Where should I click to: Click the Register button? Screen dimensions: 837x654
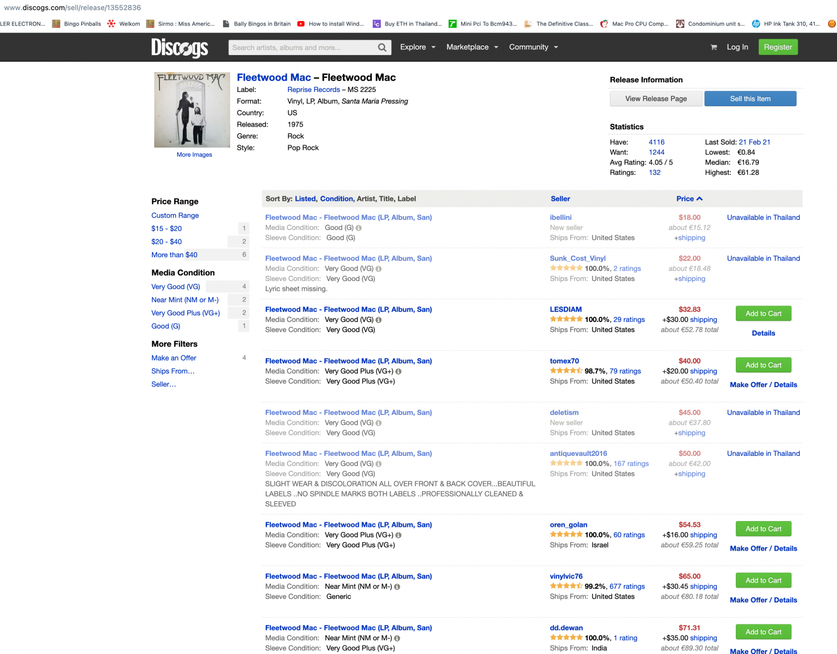click(777, 47)
